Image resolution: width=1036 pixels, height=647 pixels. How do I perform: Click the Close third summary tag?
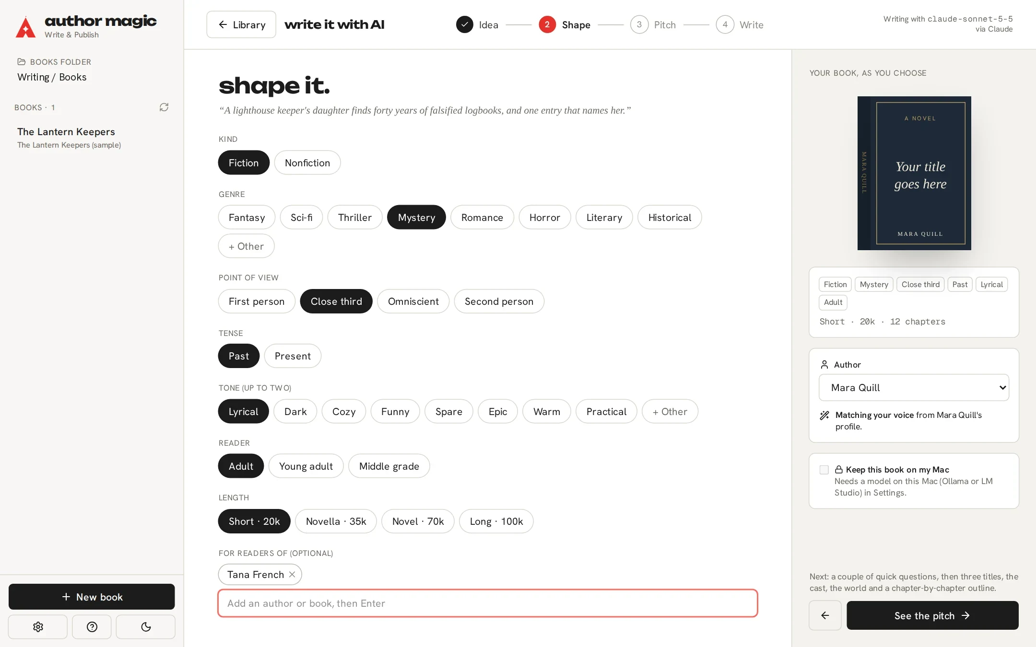coord(920,285)
